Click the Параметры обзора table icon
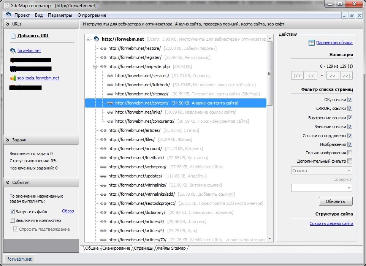366x266 pixels. tap(312, 43)
